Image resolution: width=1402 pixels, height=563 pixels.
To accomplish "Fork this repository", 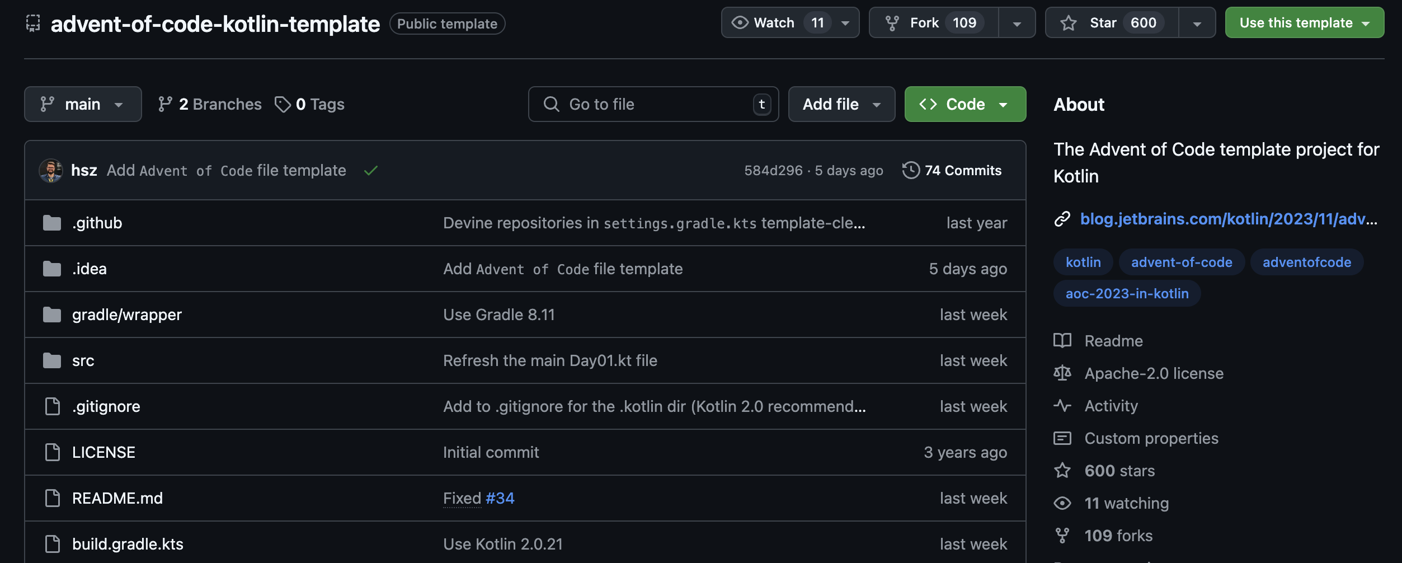I will (933, 22).
